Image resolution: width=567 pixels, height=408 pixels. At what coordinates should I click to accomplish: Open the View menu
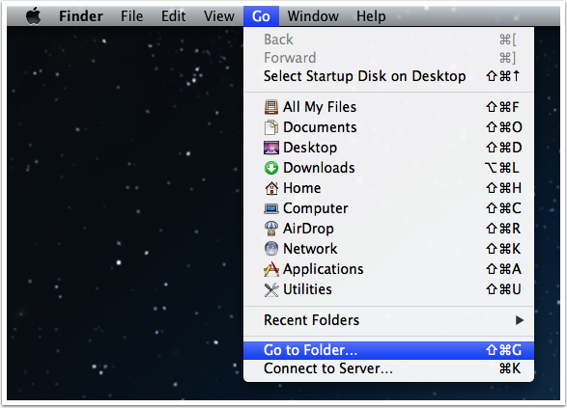[x=219, y=16]
